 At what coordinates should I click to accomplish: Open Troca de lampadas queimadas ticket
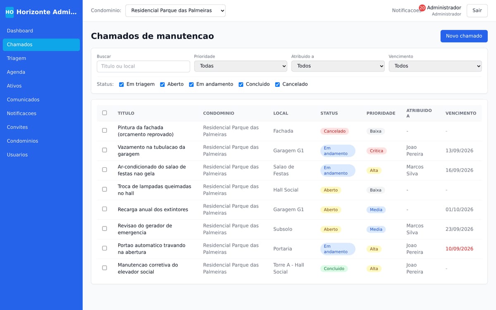point(155,190)
